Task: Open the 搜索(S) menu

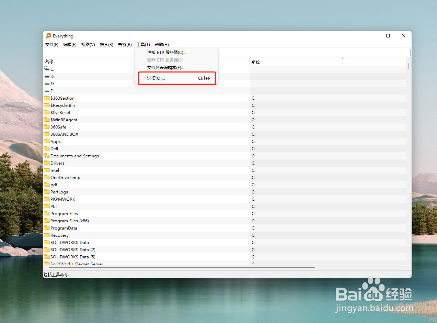Action: coord(106,45)
